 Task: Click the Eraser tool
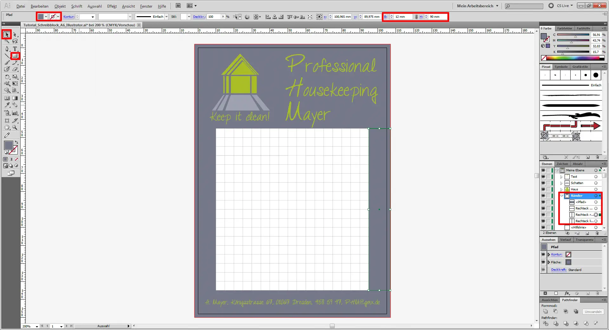[15, 69]
